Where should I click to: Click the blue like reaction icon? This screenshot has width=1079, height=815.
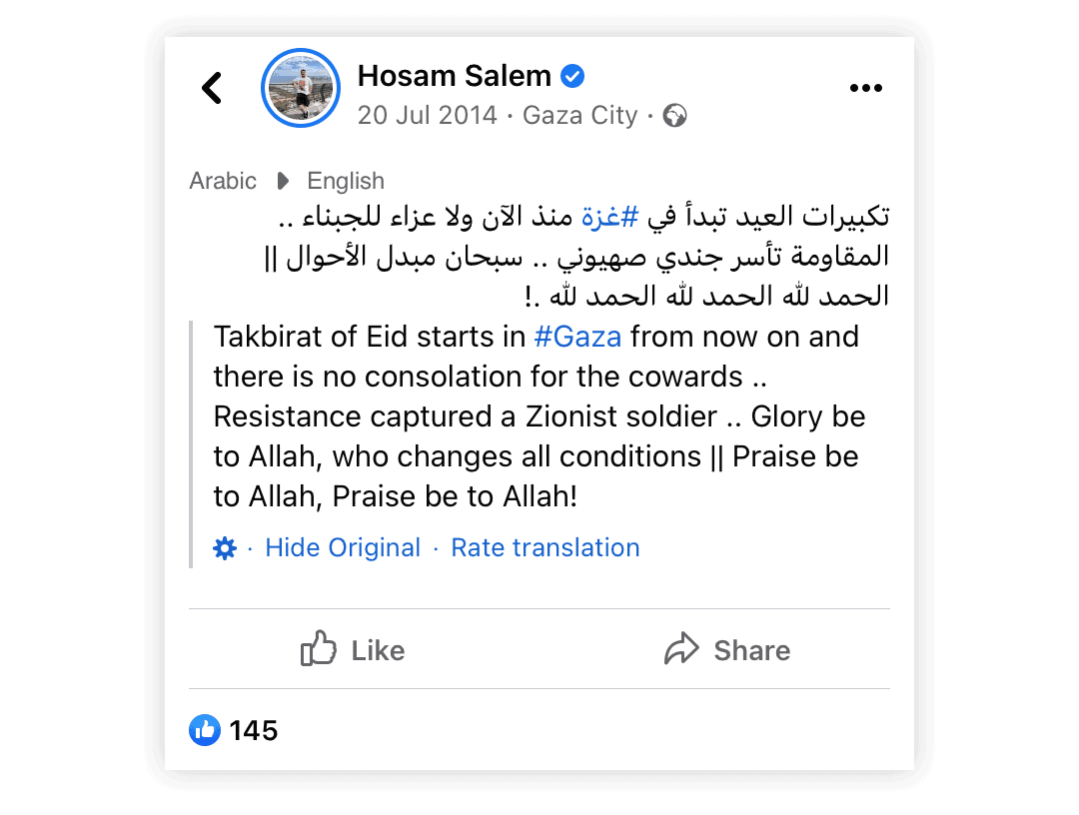pos(205,730)
